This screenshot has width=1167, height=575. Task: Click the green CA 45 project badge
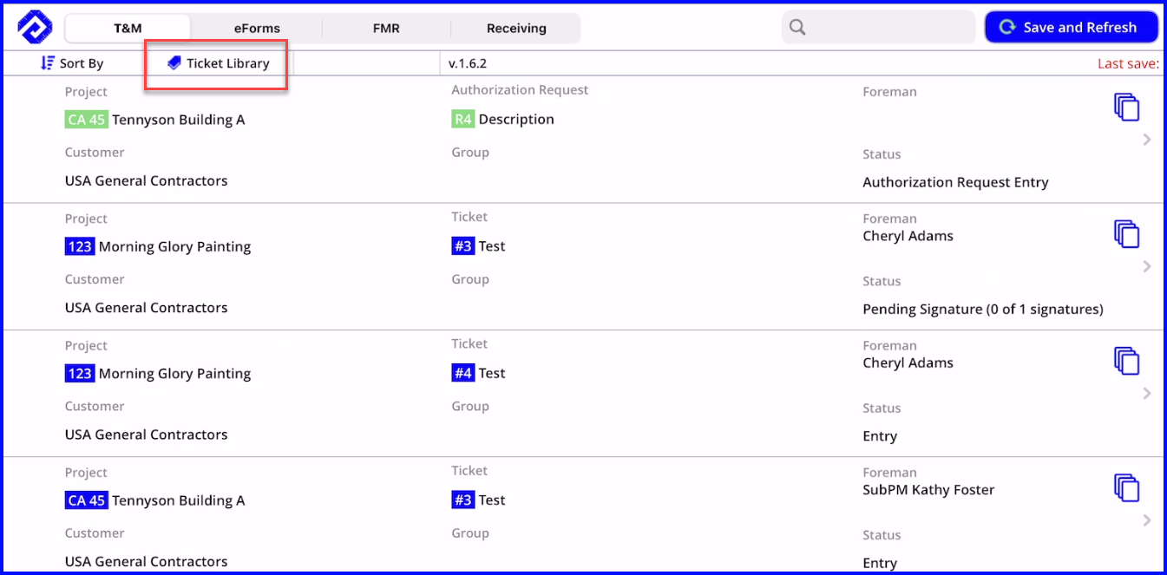tap(86, 120)
